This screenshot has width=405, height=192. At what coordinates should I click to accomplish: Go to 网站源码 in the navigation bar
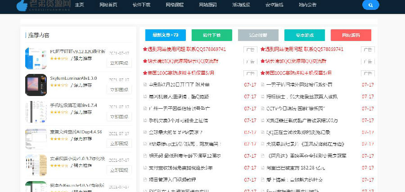tap(207, 5)
